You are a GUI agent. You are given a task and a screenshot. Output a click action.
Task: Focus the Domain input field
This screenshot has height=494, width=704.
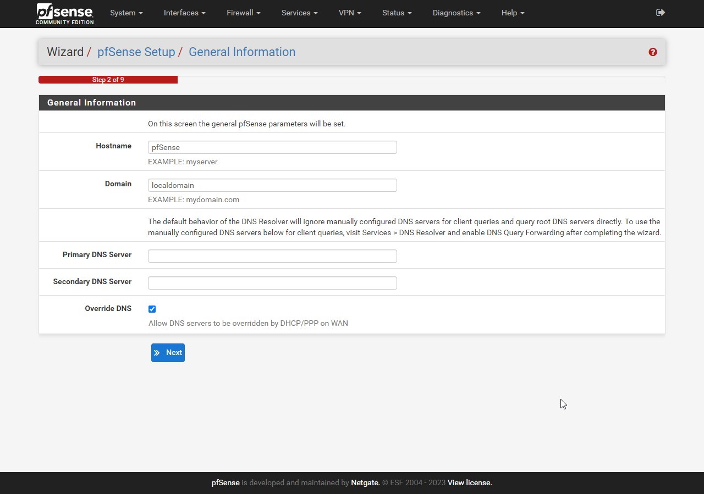click(272, 185)
